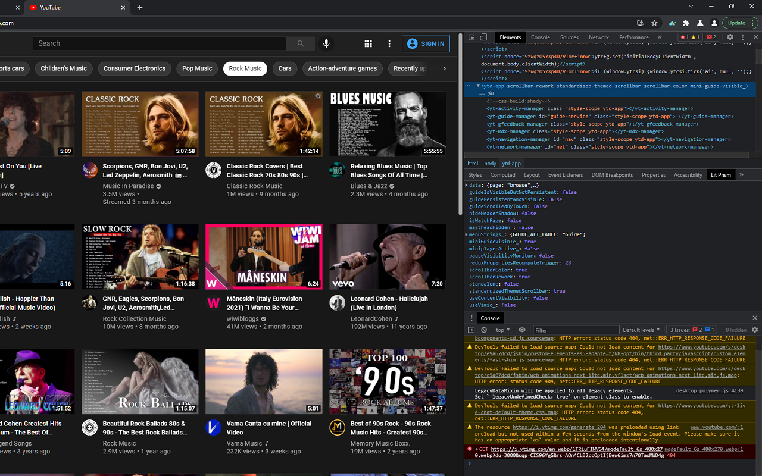Create a live expression with the eye icon
This screenshot has height=476, width=762.
pyautogui.click(x=522, y=330)
